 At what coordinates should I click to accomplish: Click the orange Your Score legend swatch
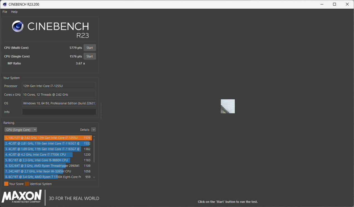[x=6, y=184]
